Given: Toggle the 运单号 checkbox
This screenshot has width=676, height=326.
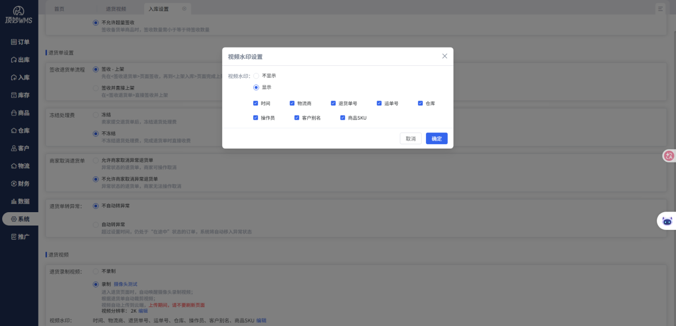Looking at the screenshot, I should [x=379, y=103].
